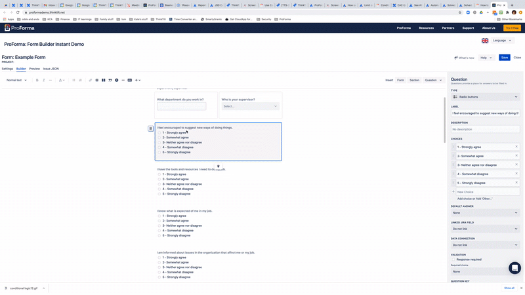The height and width of the screenshot is (295, 525).
Task: Switch to the Issue JSON tab
Action: point(51,69)
